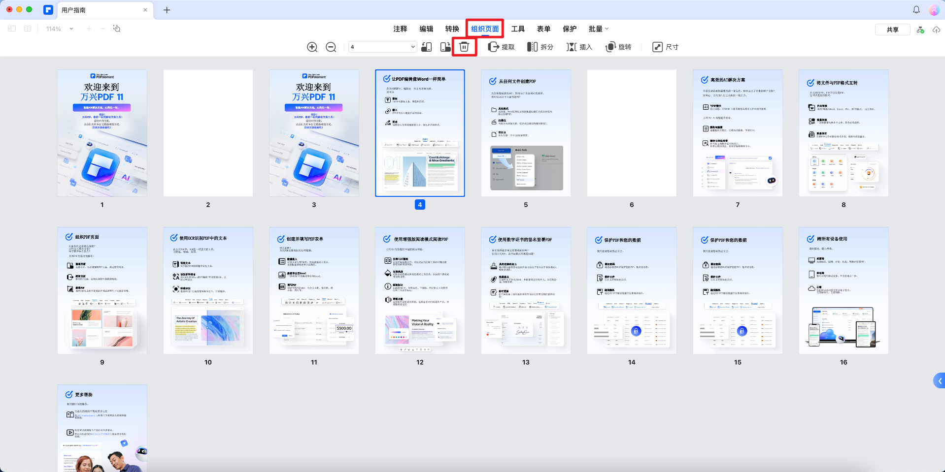Screen dimensions: 945x472
Task: Expand the 批量 dropdown menu
Action: 598,29
